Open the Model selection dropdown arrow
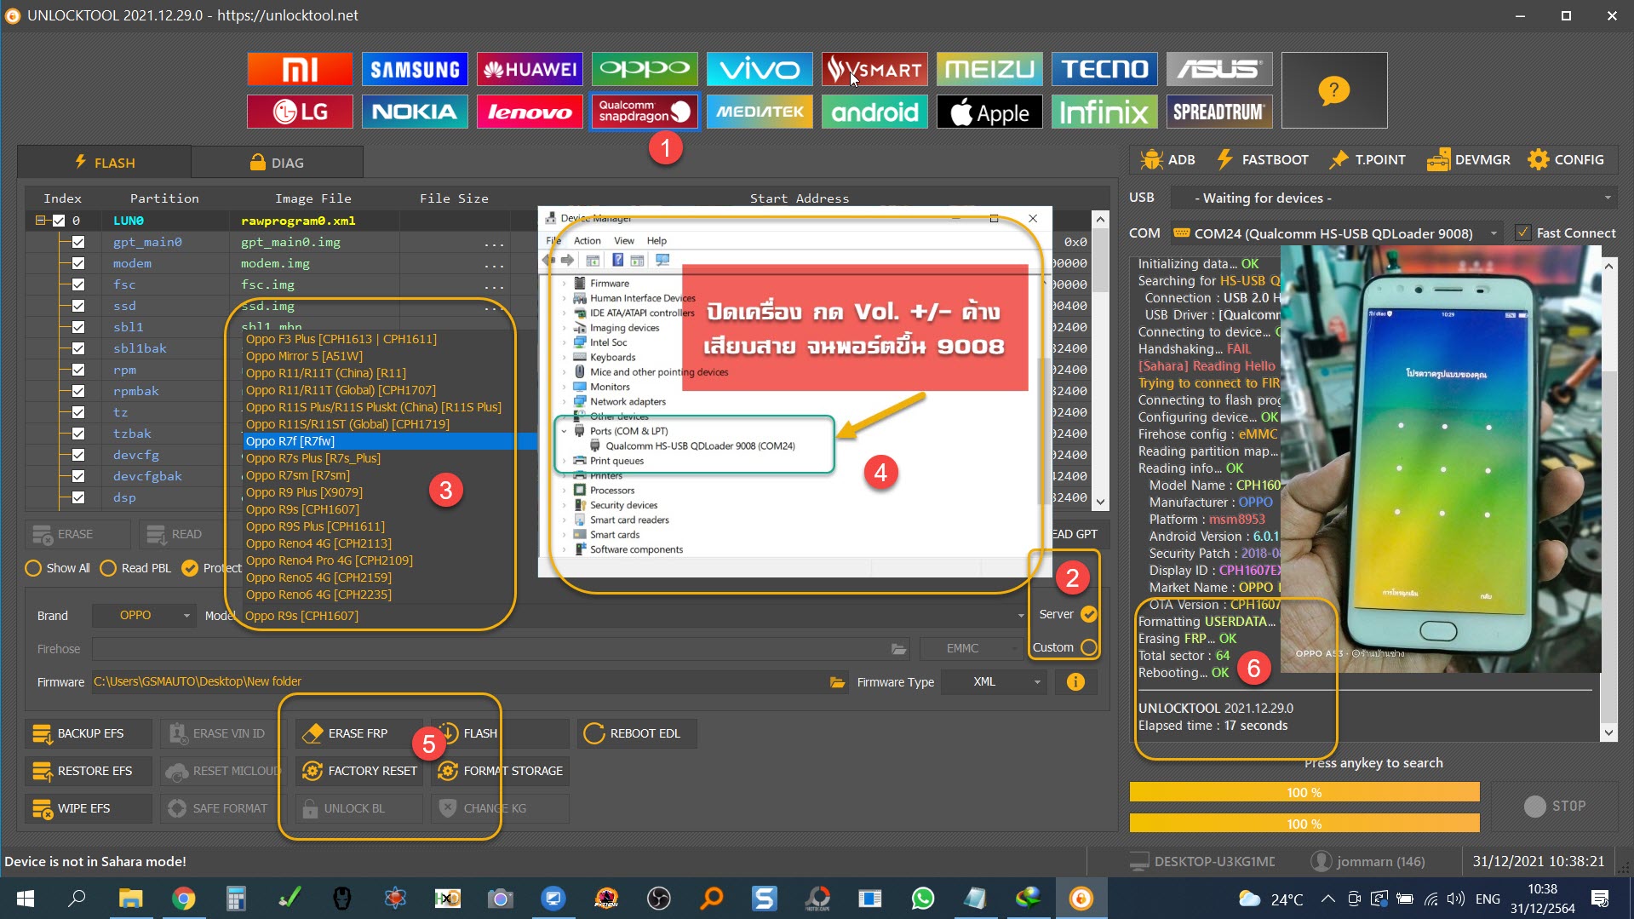 coord(1020,616)
